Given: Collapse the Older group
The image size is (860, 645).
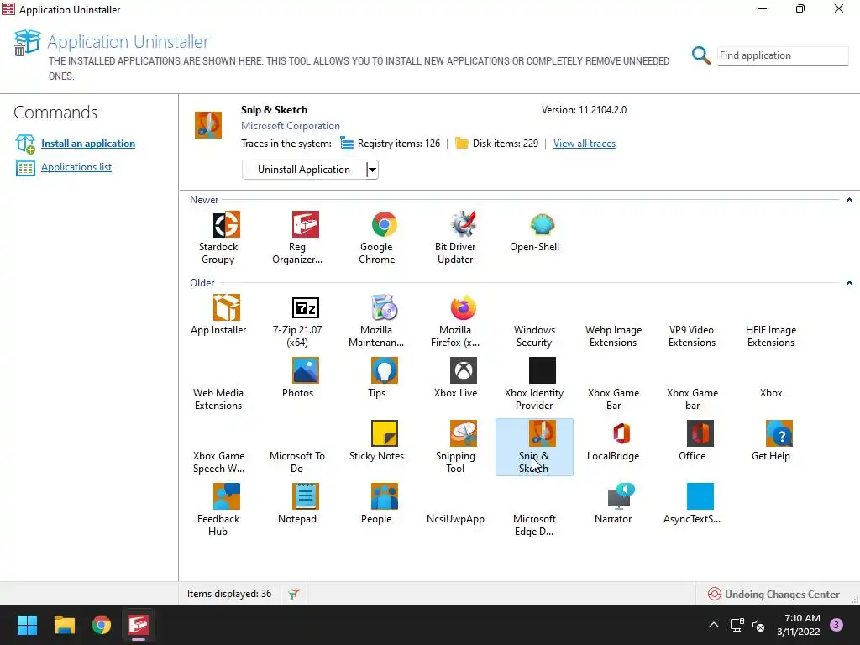Looking at the screenshot, I should pyautogui.click(x=849, y=283).
